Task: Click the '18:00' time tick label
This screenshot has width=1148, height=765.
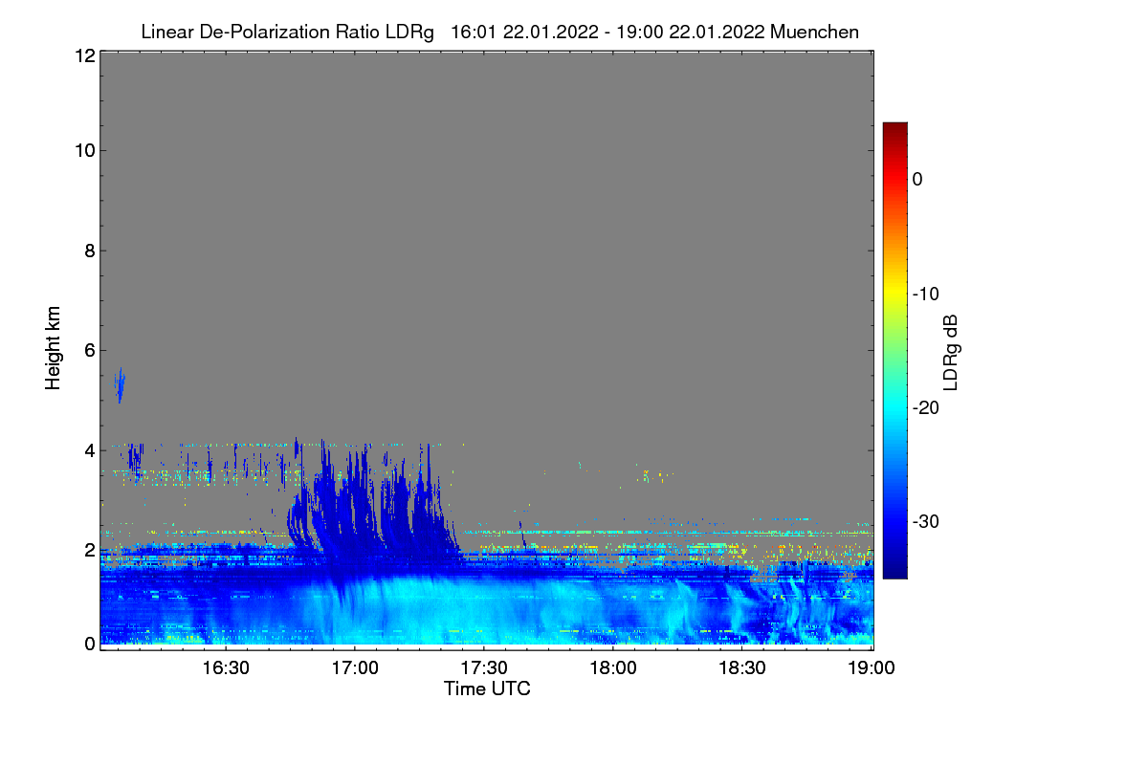Action: coord(613,667)
